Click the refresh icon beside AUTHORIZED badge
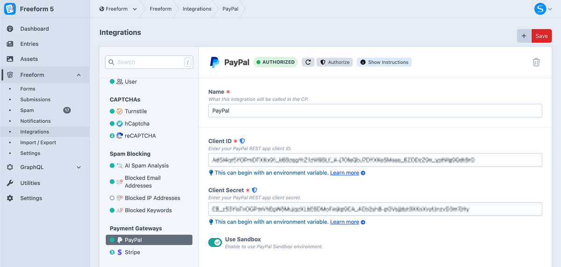Screen dimensions: 561x267 [x=308, y=62]
